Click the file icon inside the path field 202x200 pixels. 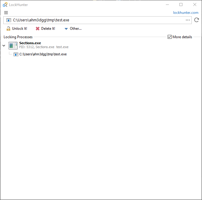(x=9, y=20)
